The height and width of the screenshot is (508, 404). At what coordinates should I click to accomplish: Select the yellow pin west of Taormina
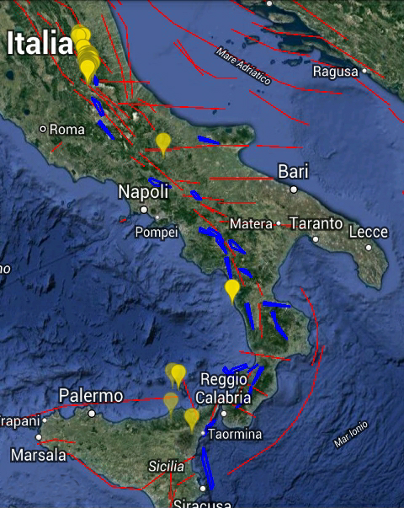click(x=192, y=420)
